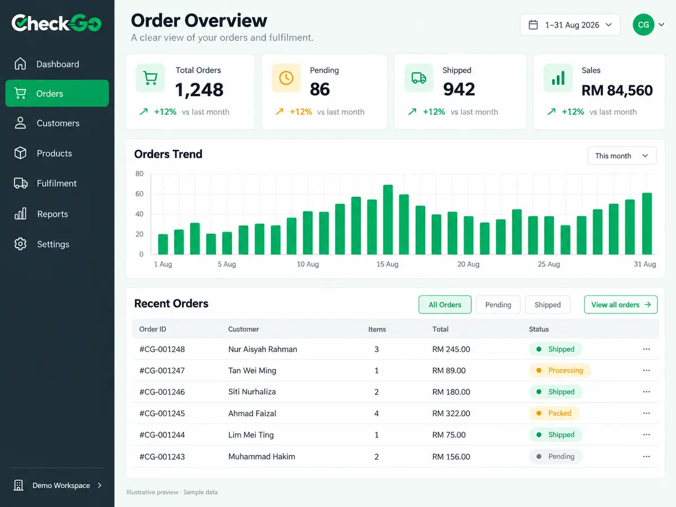Click the Products box icon
The image size is (676, 507).
20,153
